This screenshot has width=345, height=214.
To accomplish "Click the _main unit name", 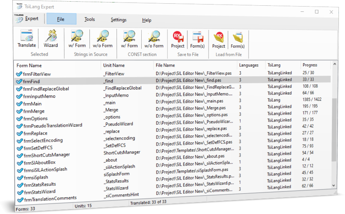I will 109,103.
